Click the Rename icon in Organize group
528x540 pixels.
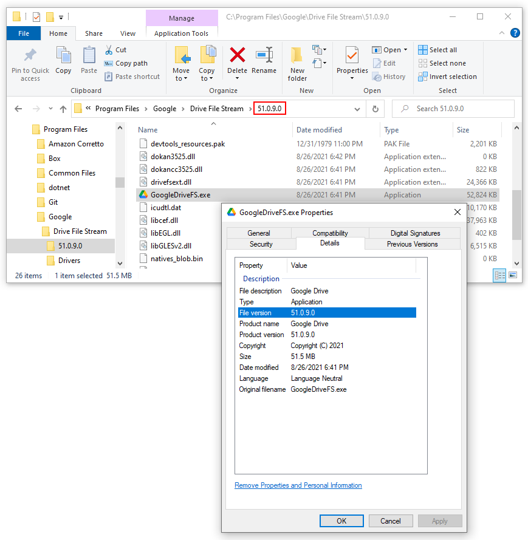264,55
